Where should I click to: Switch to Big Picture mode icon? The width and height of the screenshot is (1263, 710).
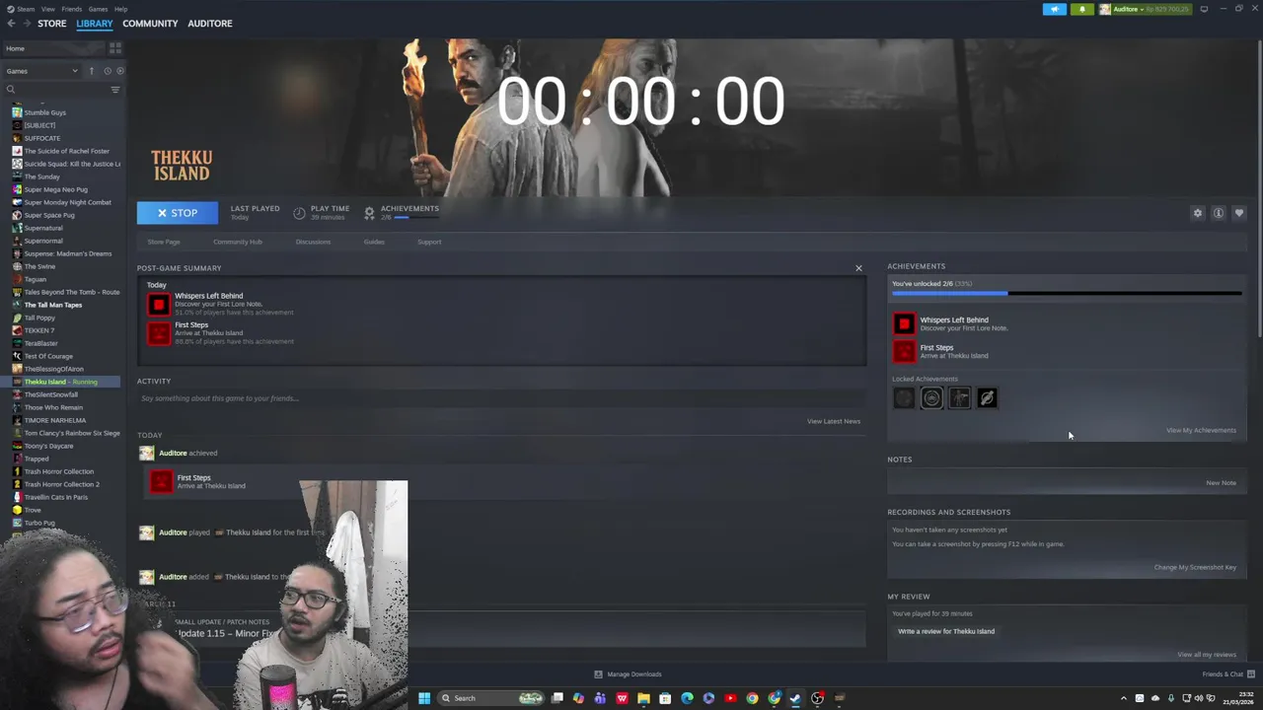(1204, 9)
